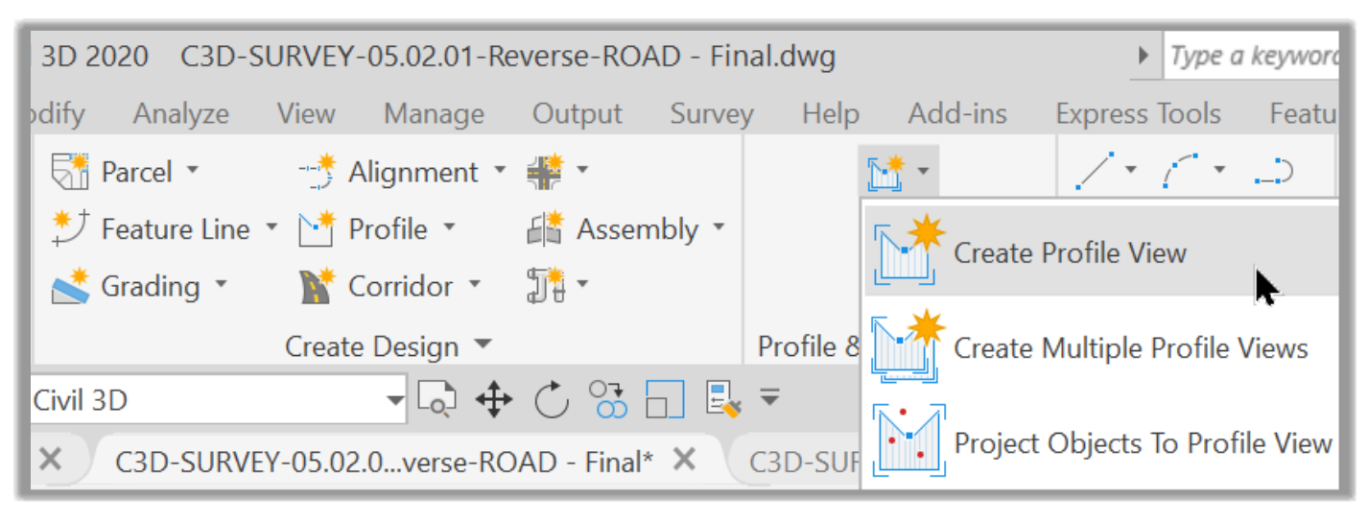
Task: Open the line drawing tool dropdown
Action: pyautogui.click(x=1130, y=171)
